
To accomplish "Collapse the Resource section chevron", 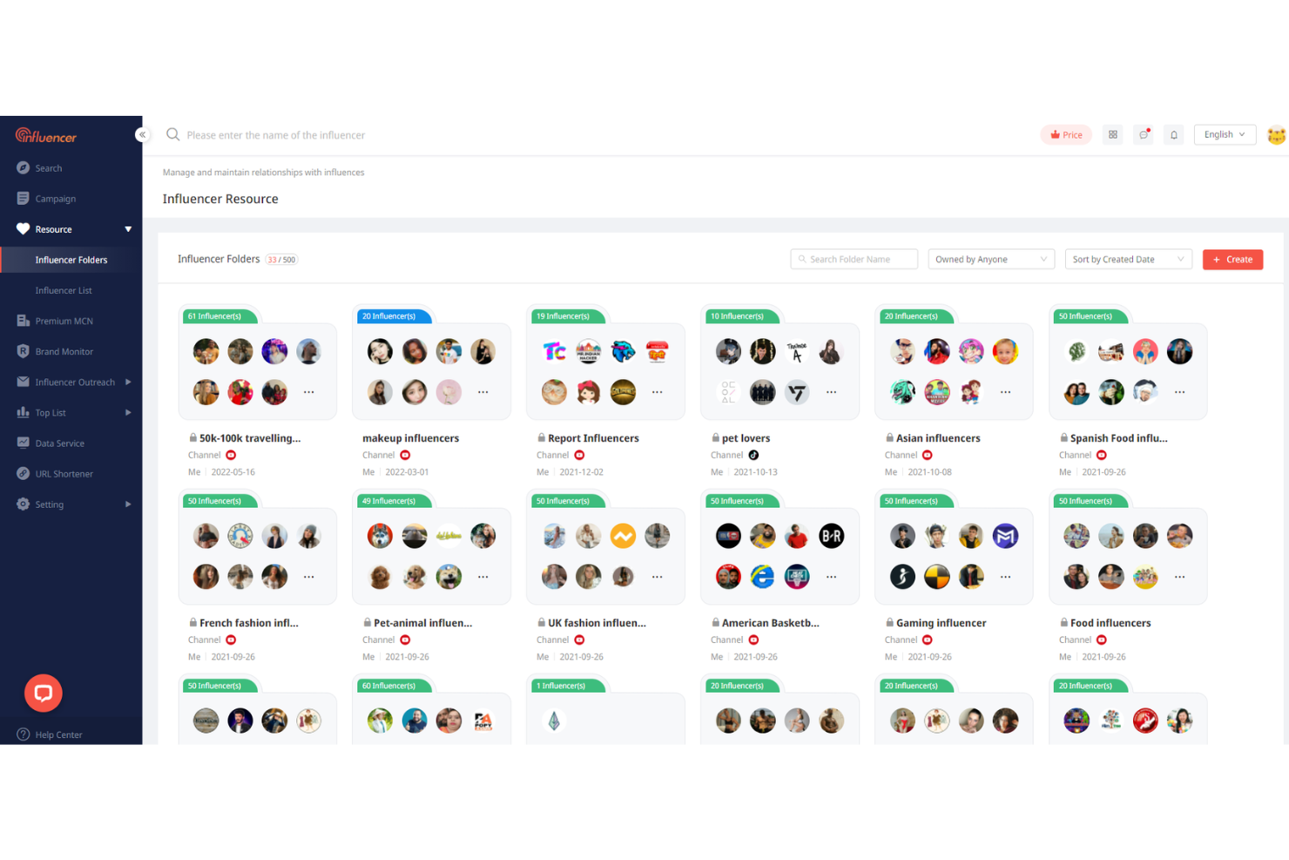I will [127, 229].
